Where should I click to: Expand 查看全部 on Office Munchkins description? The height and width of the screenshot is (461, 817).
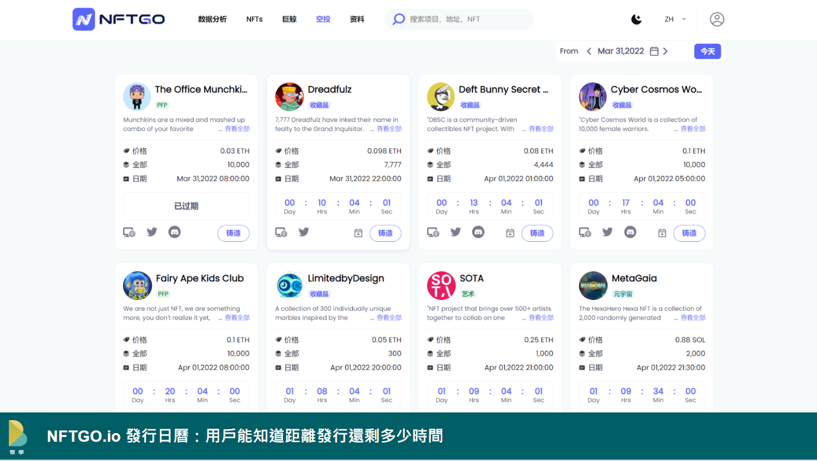click(x=237, y=129)
